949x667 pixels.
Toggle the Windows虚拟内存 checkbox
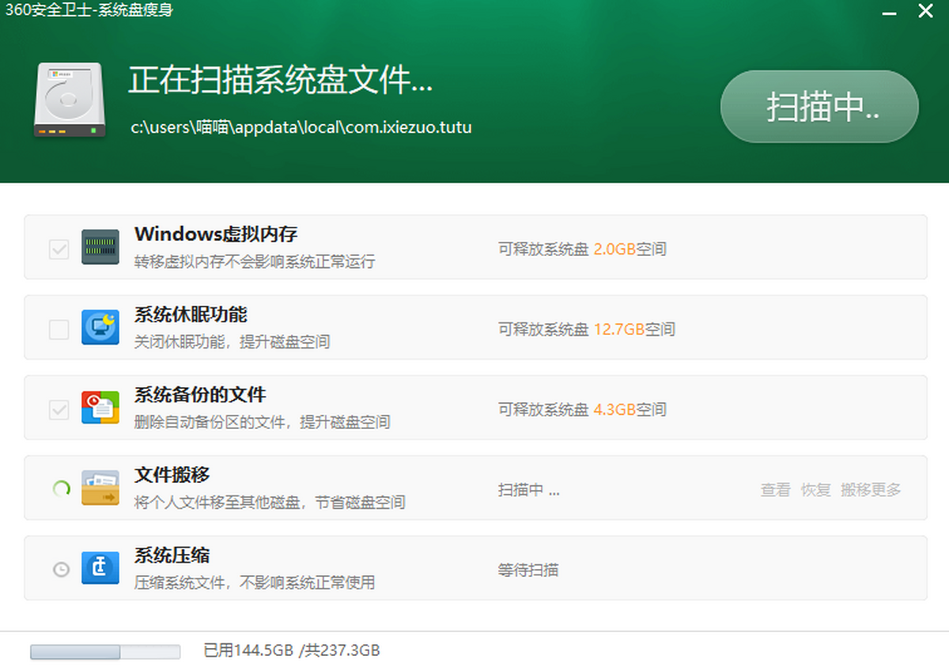(x=59, y=250)
